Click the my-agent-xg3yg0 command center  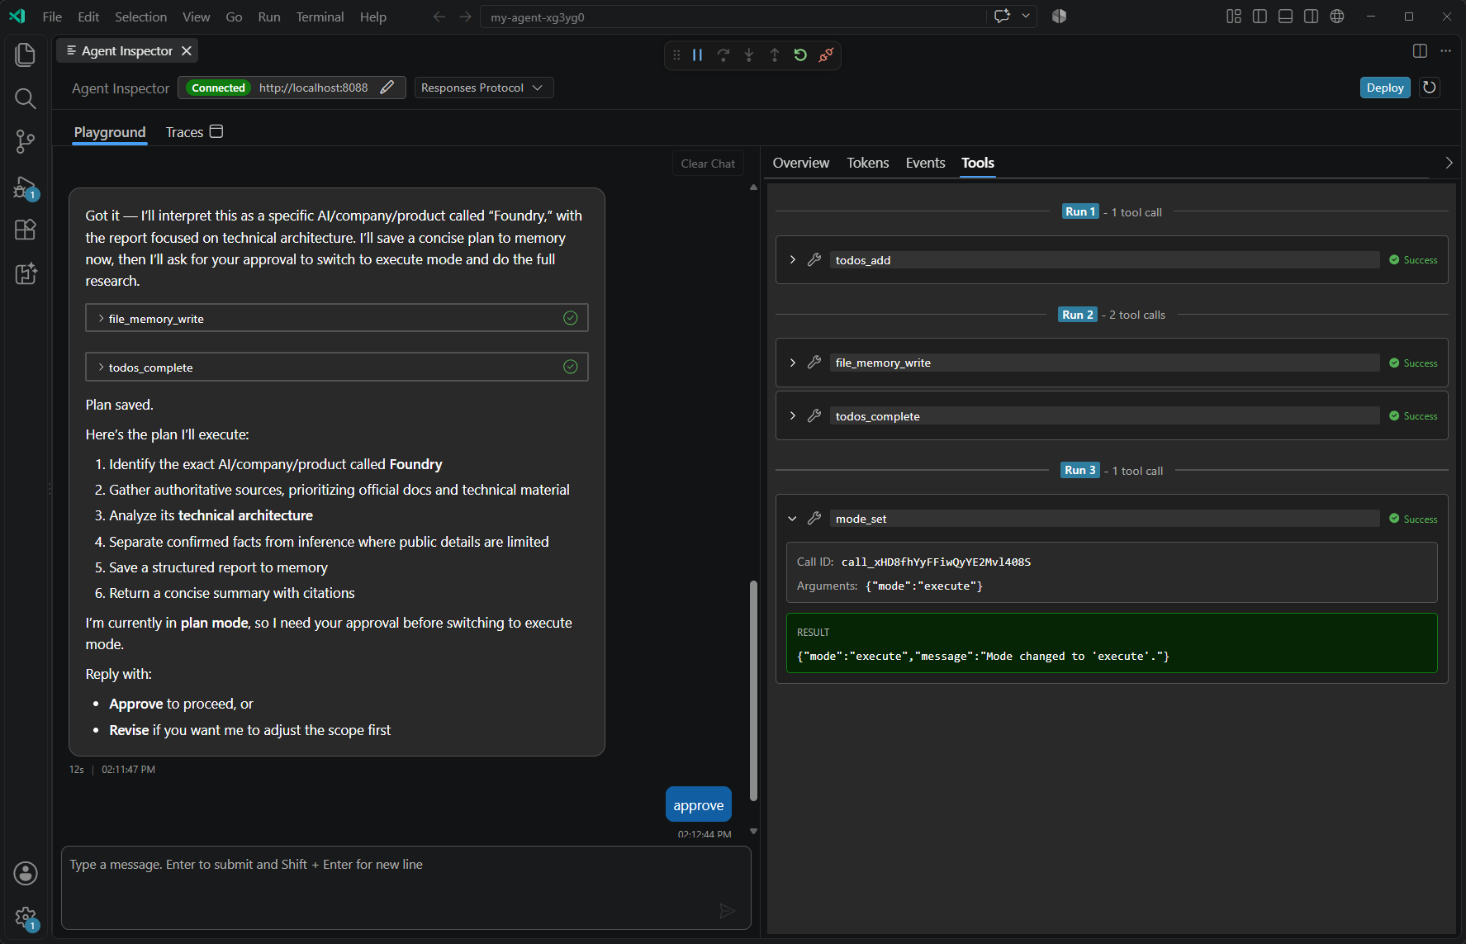[733, 17]
